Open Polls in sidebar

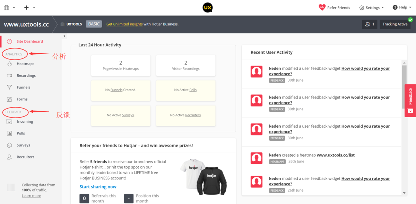click(21, 133)
